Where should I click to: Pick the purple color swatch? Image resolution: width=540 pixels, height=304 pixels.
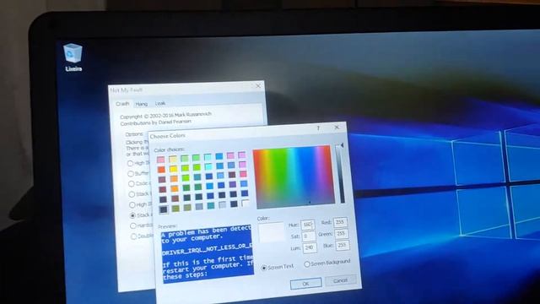(x=233, y=184)
